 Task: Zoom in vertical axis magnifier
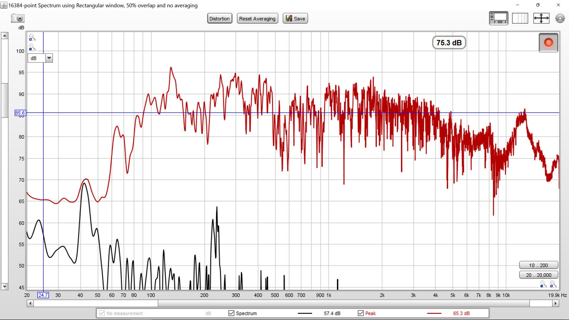32,38
